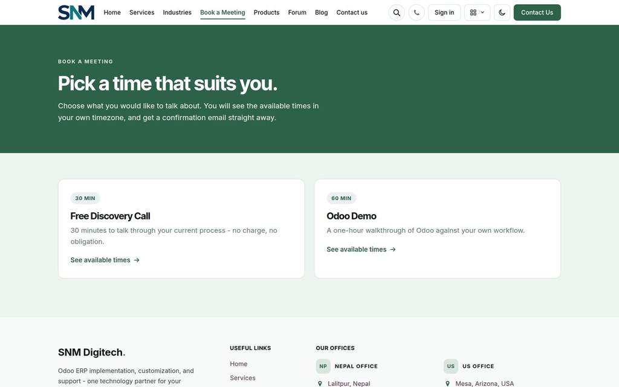This screenshot has width=619, height=387.
Task: Open footer Services link
Action: pos(242,378)
